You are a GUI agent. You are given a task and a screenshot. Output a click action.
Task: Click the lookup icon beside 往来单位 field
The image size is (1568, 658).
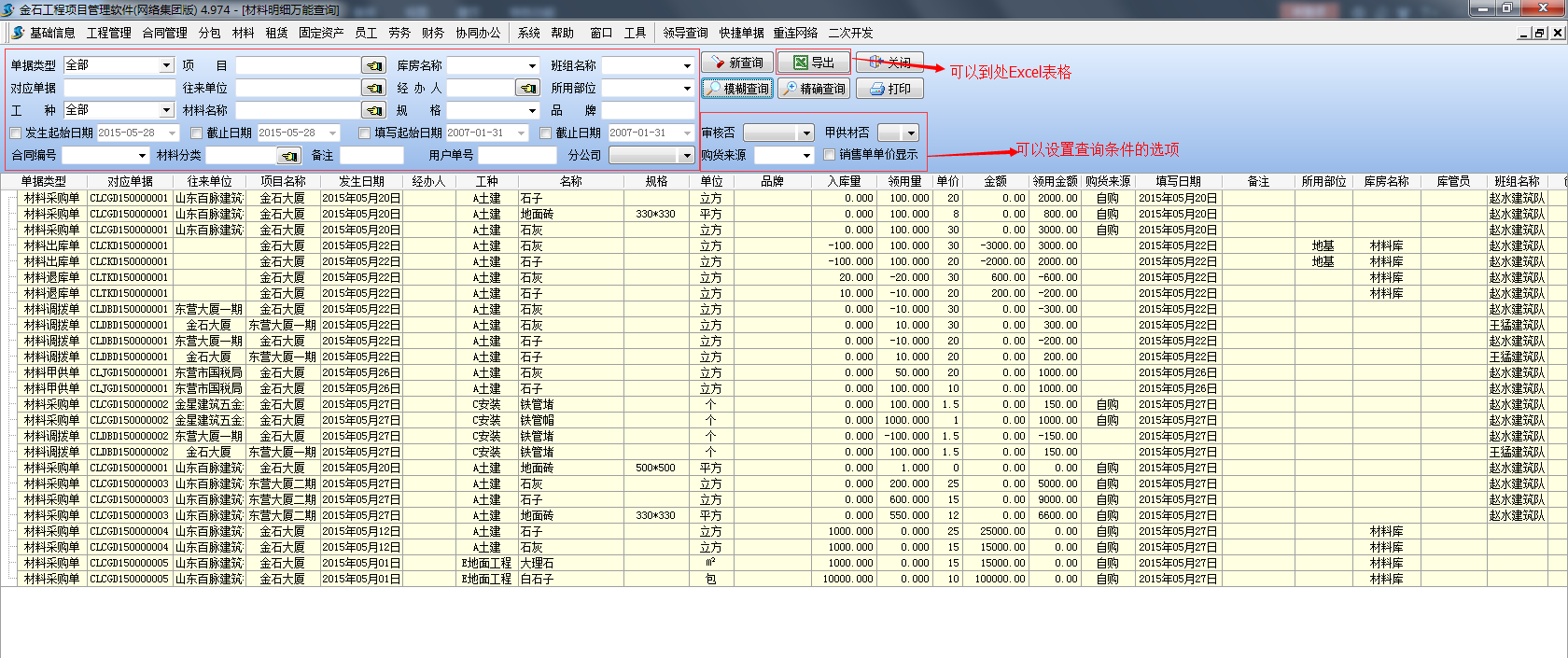point(373,88)
